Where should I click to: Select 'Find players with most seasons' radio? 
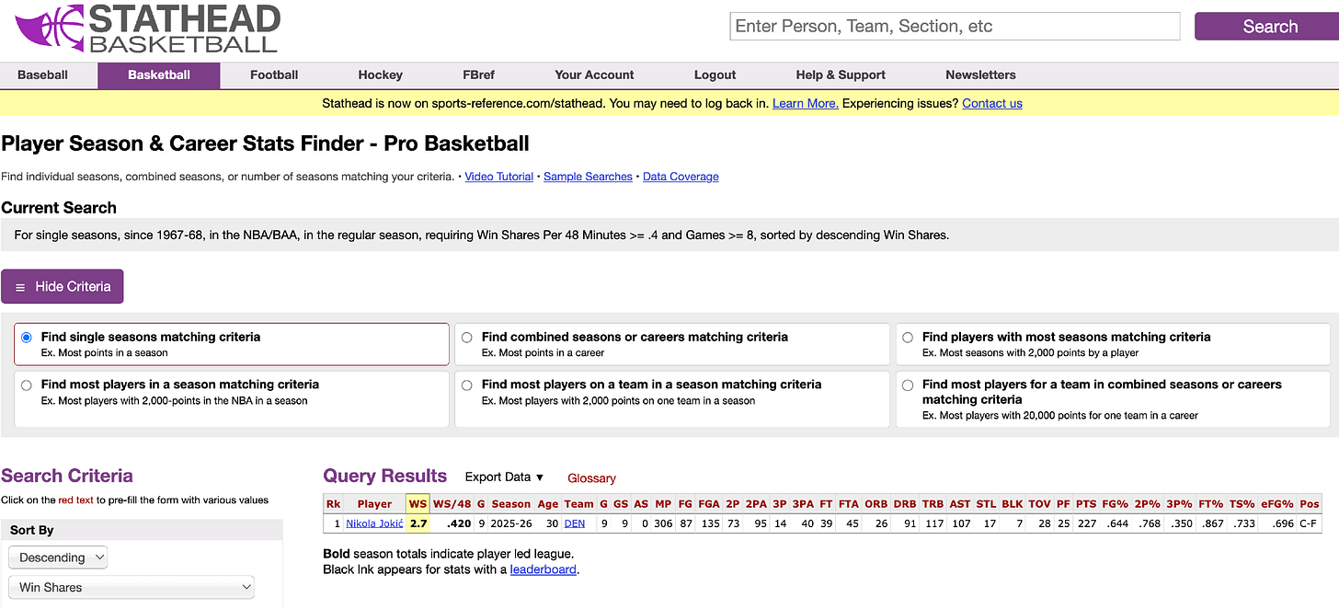(908, 338)
